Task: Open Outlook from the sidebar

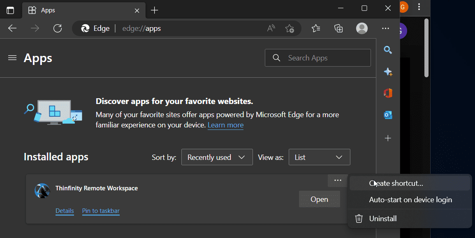Action: 388,115
